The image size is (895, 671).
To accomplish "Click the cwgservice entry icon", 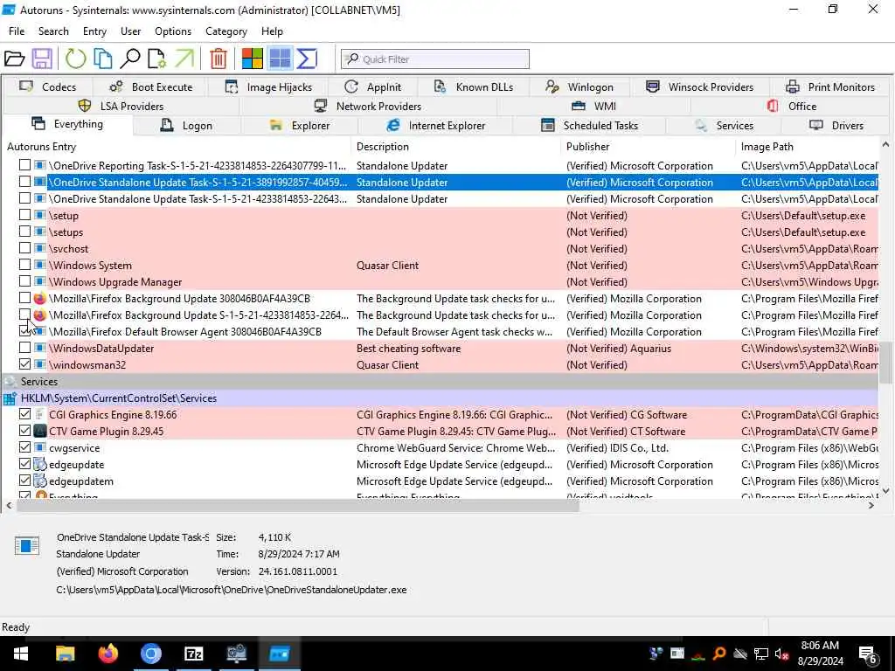I will (40, 448).
